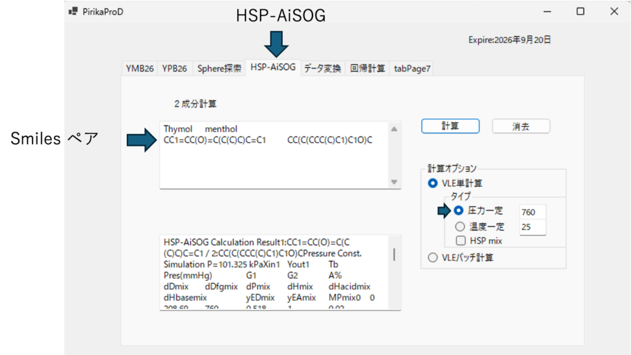This screenshot has height=355, width=631.
Task: Open the データ変換 tab
Action: point(322,68)
